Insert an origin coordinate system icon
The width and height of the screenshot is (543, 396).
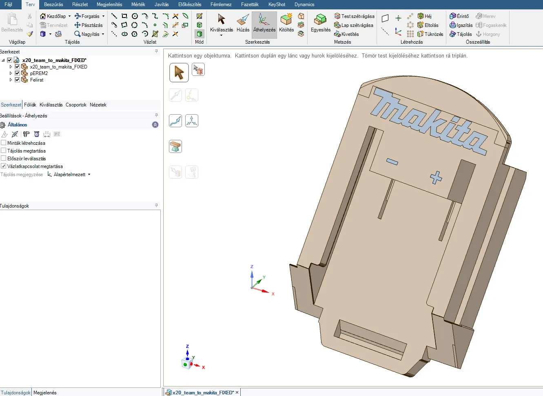(x=399, y=31)
